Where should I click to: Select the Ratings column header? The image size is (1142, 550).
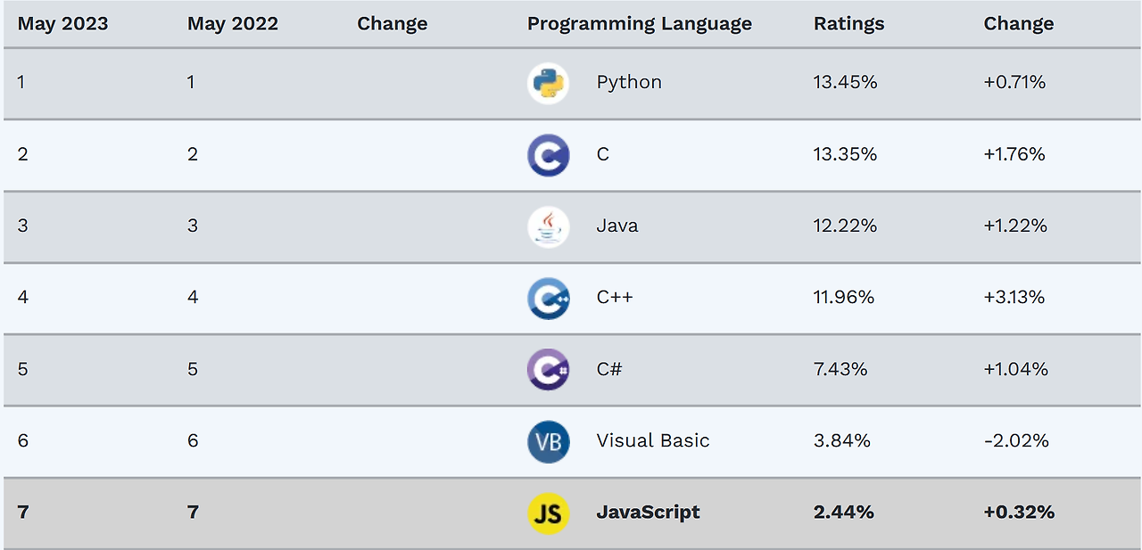848,23
